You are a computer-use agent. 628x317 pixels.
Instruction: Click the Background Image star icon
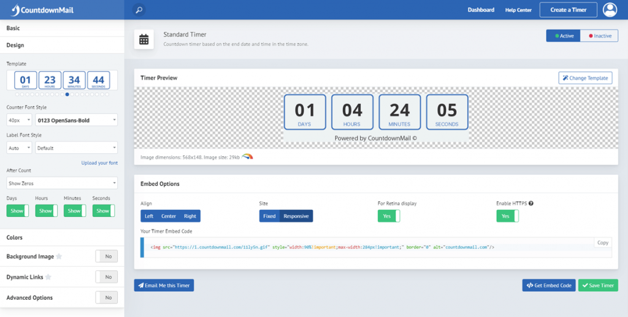click(59, 256)
